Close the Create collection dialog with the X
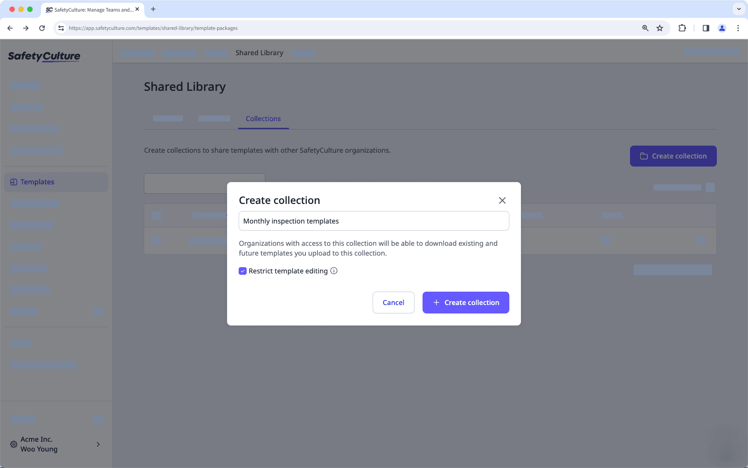The height and width of the screenshot is (468, 748). (x=502, y=200)
